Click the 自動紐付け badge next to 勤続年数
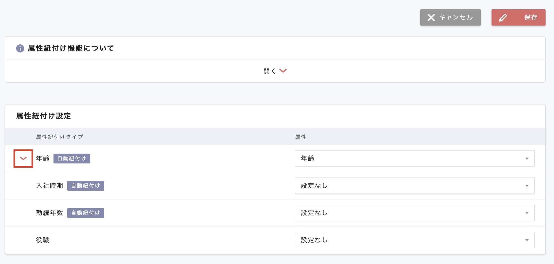The image size is (554, 264). tap(86, 213)
